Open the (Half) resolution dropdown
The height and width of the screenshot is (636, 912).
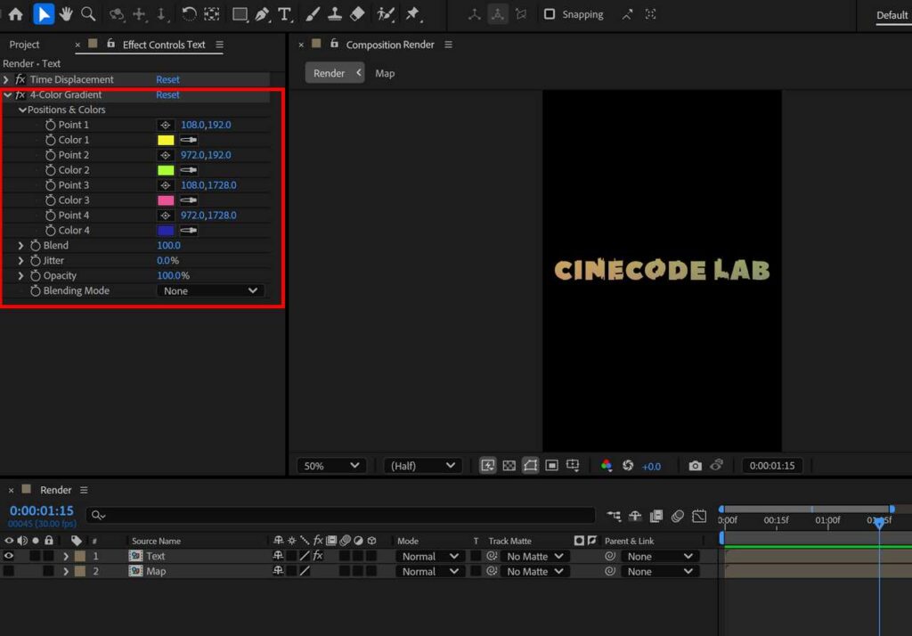[423, 466]
